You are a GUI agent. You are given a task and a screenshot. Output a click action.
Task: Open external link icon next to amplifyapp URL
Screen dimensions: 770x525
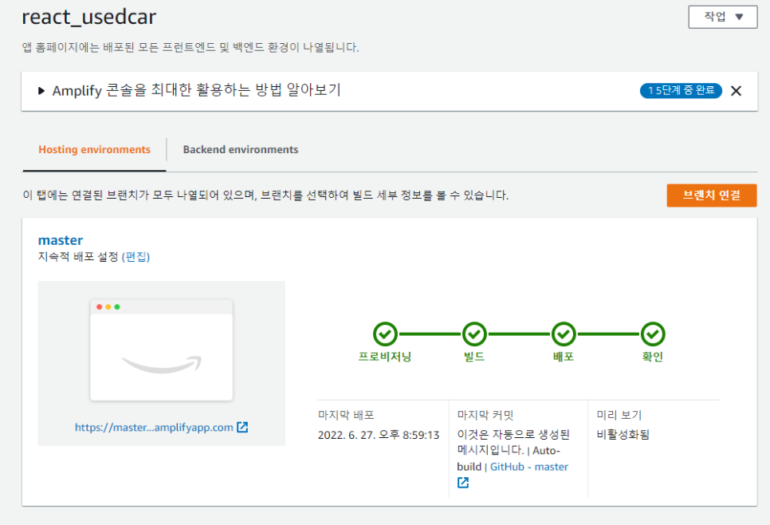pyautogui.click(x=242, y=427)
